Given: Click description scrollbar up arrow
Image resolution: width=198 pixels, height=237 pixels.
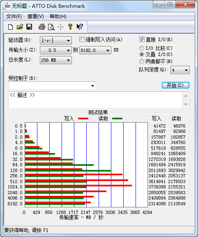Looking at the screenshot, I should (186, 96).
